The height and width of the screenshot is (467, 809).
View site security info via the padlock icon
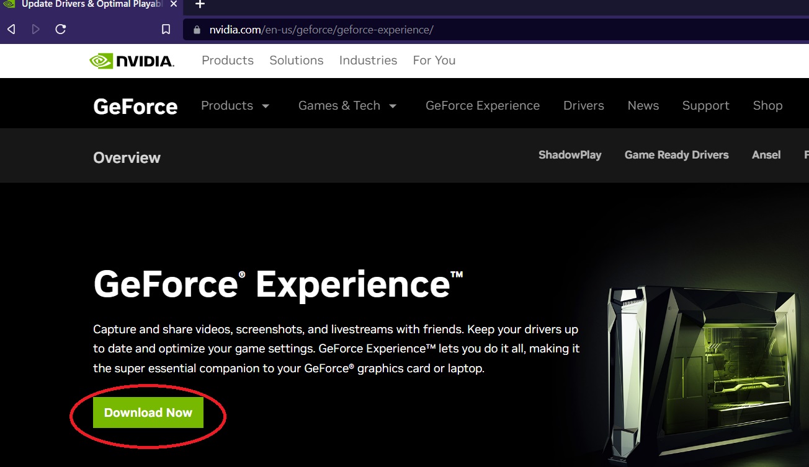[197, 30]
